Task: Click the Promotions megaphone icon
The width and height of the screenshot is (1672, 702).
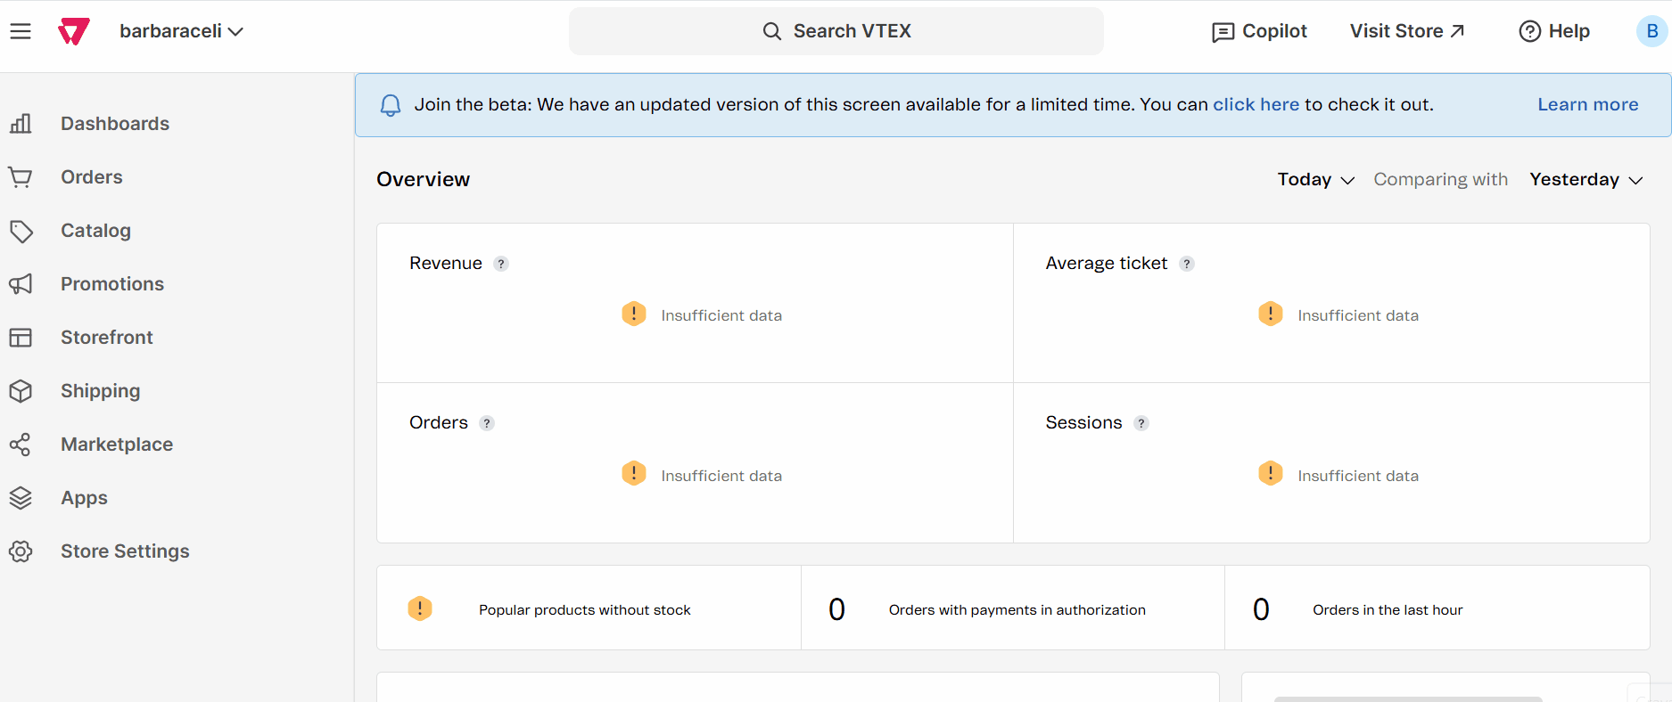Action: coord(21,284)
